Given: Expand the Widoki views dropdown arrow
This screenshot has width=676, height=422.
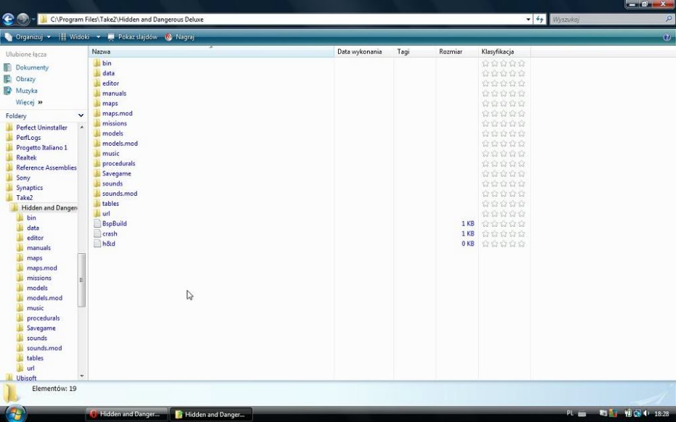Looking at the screenshot, I should (98, 37).
